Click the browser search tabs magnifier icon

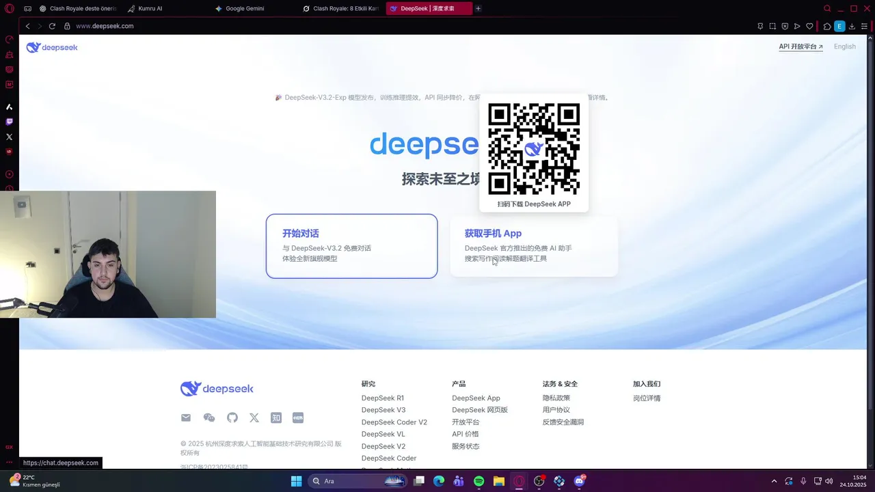(x=827, y=8)
